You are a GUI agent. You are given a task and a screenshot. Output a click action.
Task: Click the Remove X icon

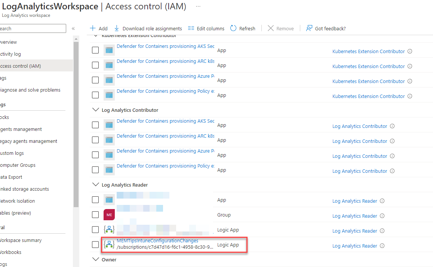pos(271,28)
